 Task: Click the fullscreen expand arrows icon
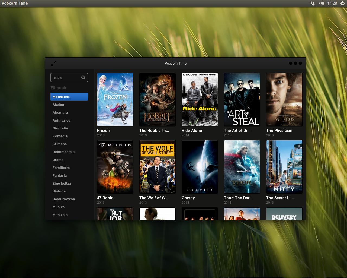tap(54, 63)
